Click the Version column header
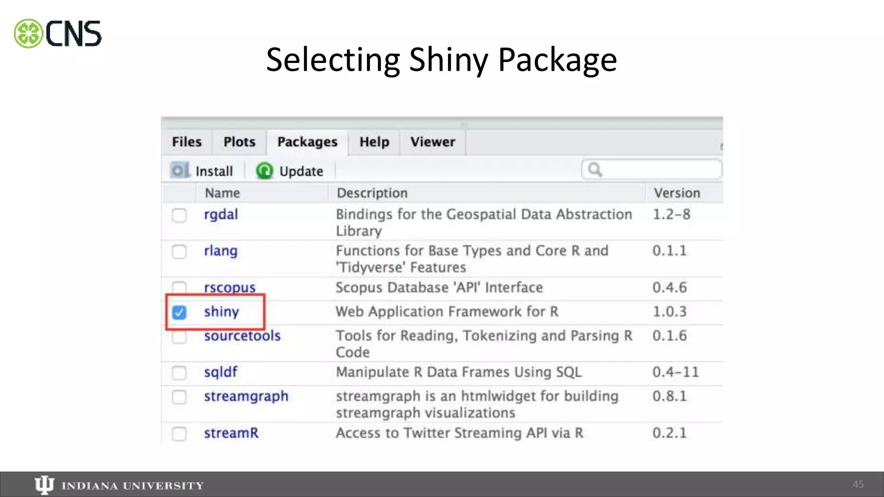Viewport: 884px width, 497px height. tap(677, 193)
